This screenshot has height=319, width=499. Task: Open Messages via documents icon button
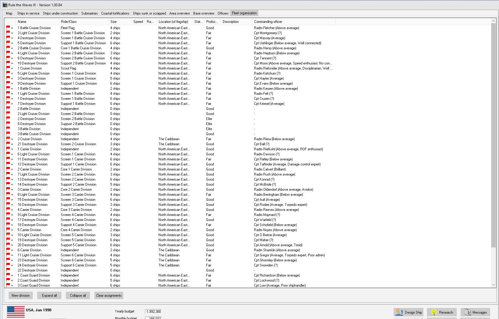coord(475,312)
